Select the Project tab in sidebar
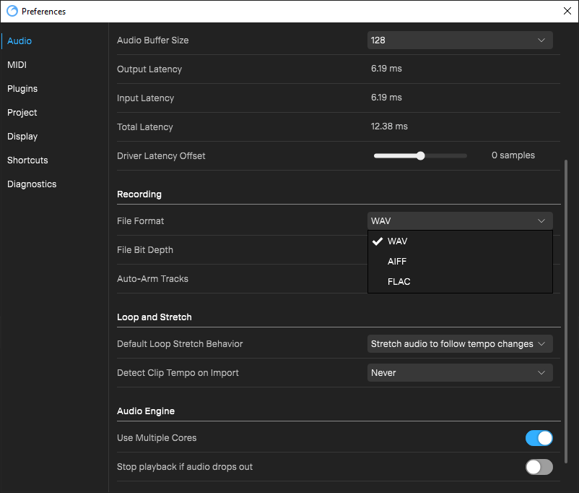Viewport: 579px width, 493px height. (x=22, y=113)
